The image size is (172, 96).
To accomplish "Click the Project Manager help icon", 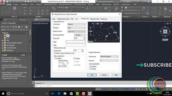I will tap(26, 27).
